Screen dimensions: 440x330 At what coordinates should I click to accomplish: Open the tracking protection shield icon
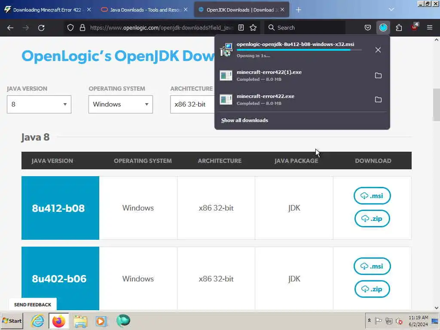70,27
